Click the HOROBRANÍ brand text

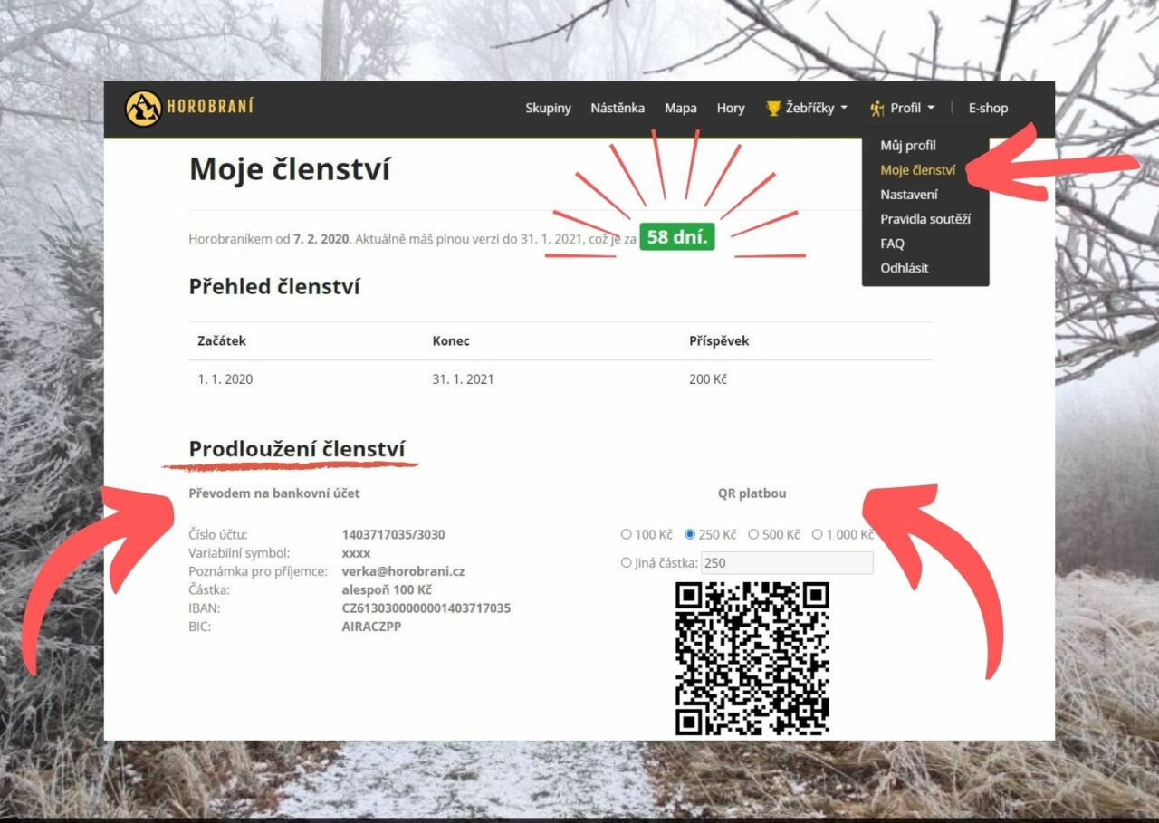pos(210,108)
